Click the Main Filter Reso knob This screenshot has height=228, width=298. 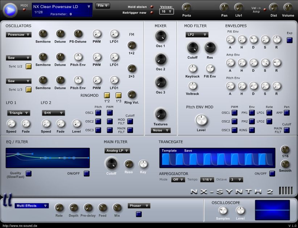[129, 164]
